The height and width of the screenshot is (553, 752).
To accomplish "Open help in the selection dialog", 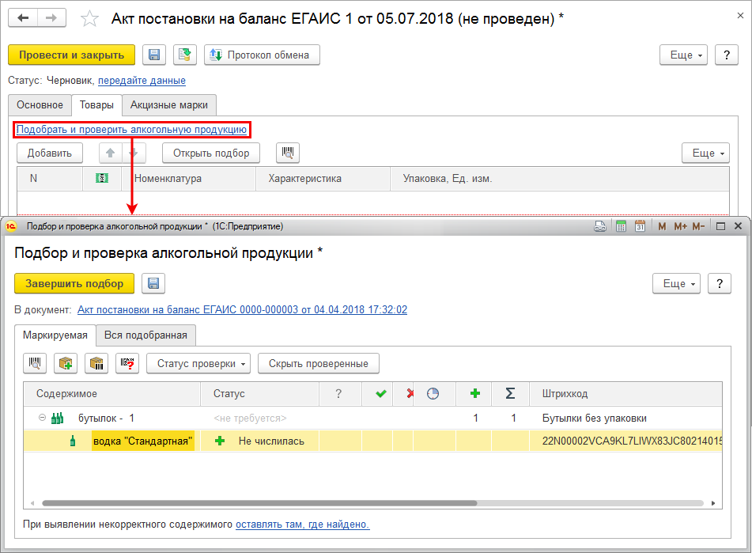I will (720, 283).
